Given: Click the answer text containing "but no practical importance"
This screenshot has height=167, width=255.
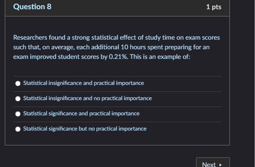Looking at the screenshot, I should pyautogui.click(x=84, y=129).
